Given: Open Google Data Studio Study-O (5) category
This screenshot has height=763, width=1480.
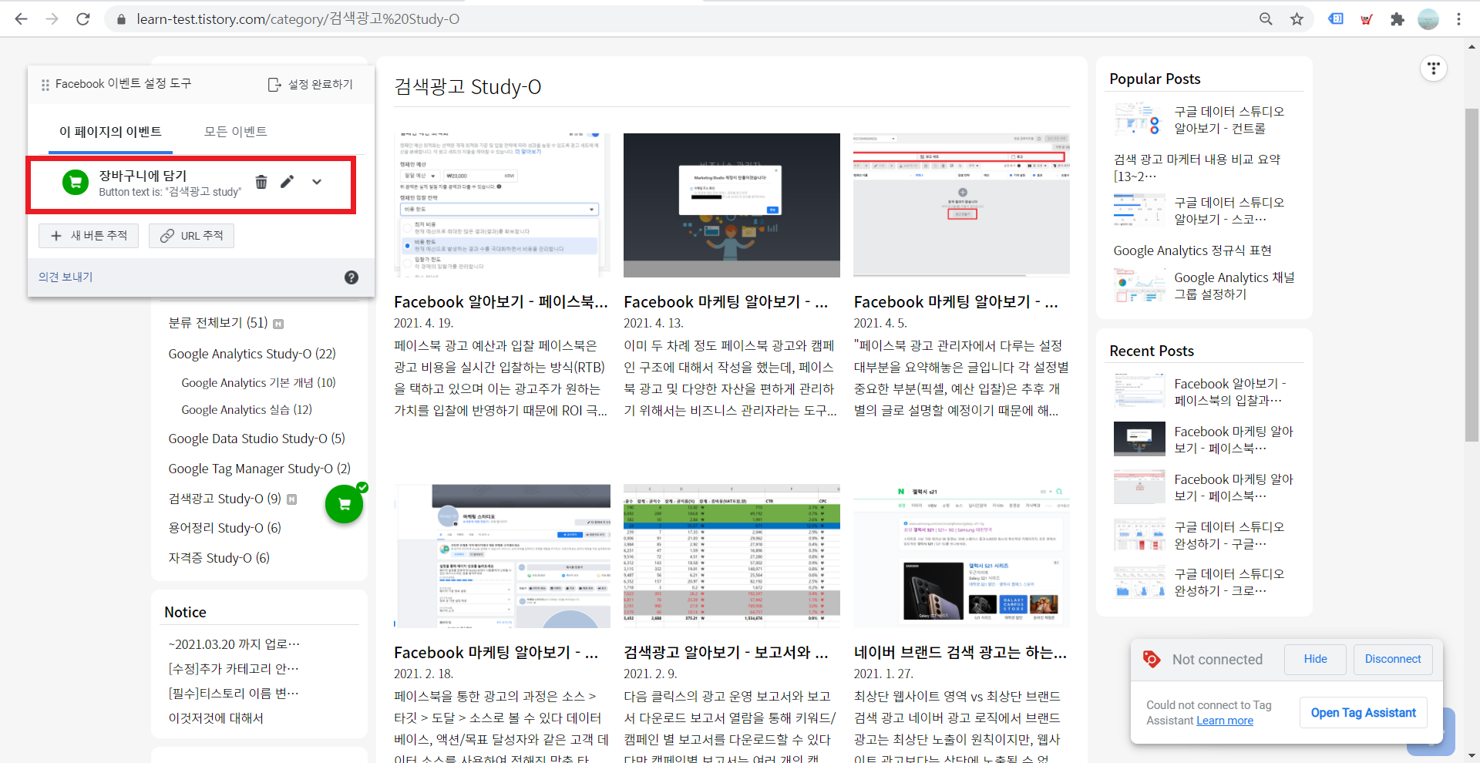Looking at the screenshot, I should coord(257,439).
